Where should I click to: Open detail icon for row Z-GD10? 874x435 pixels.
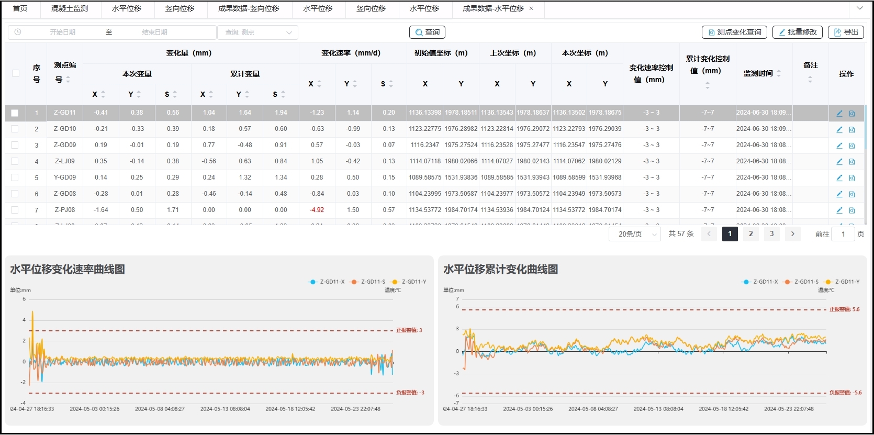pos(852,129)
